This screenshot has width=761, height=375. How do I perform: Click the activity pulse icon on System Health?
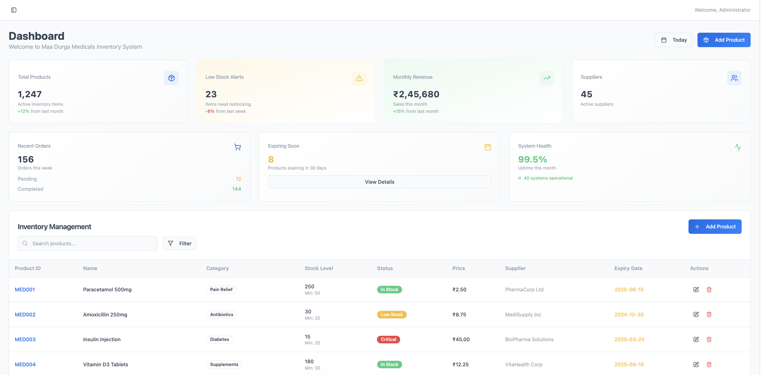click(738, 147)
